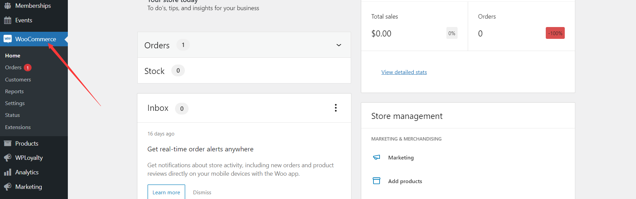Viewport: 636px width, 199px height.
Task: Click the Total sales stat card
Action: pos(415,26)
